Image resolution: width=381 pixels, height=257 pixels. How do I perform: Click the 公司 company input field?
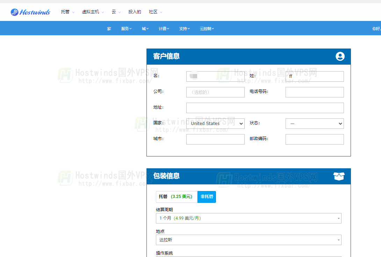click(215, 92)
